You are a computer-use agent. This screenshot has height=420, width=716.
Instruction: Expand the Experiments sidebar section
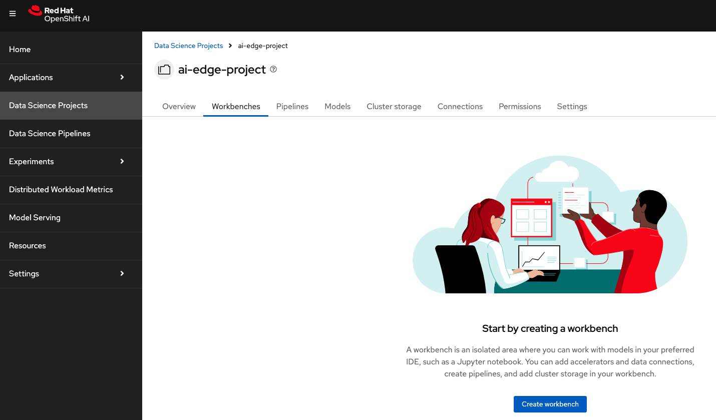pos(71,162)
